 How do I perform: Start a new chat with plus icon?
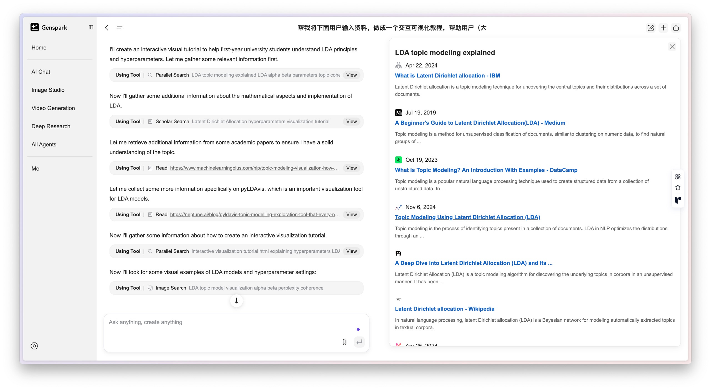pos(663,28)
